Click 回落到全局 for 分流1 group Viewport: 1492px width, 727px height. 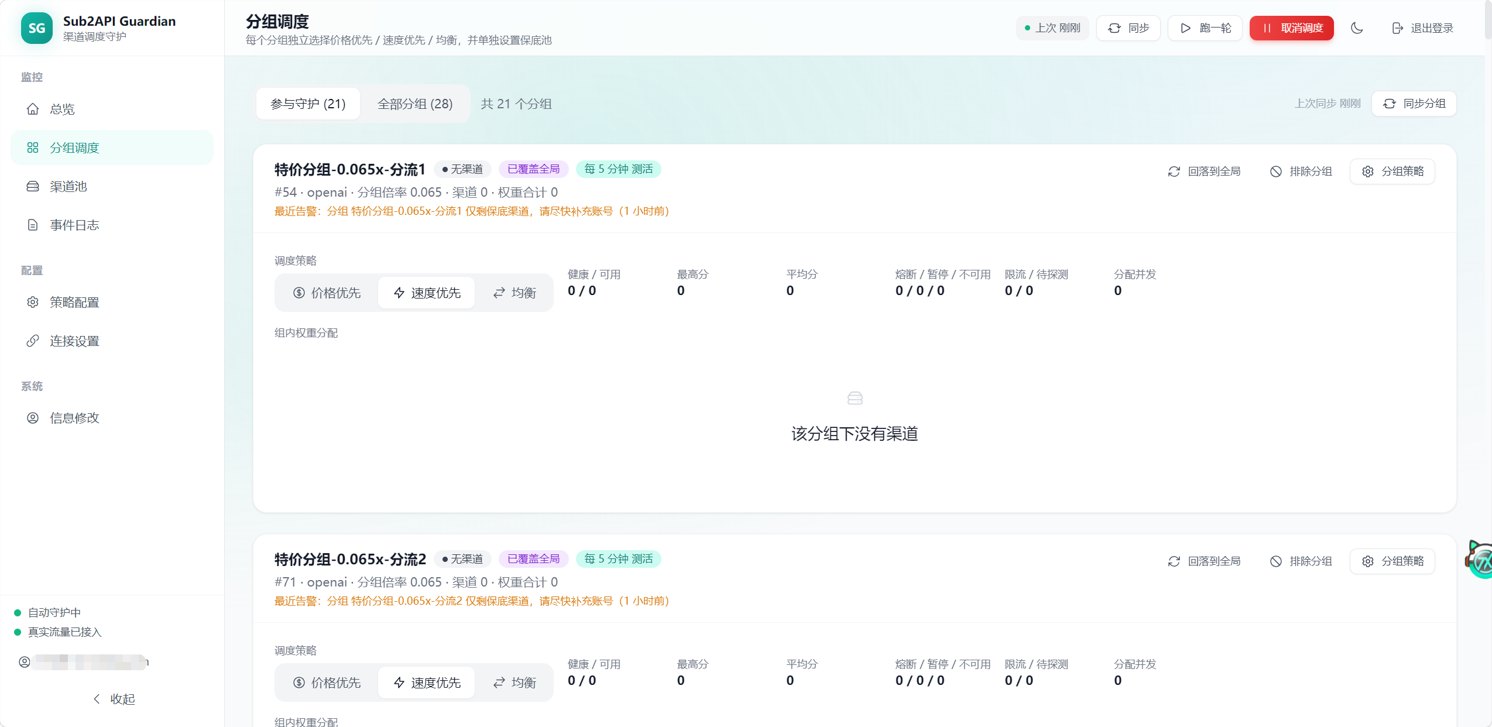(1204, 172)
